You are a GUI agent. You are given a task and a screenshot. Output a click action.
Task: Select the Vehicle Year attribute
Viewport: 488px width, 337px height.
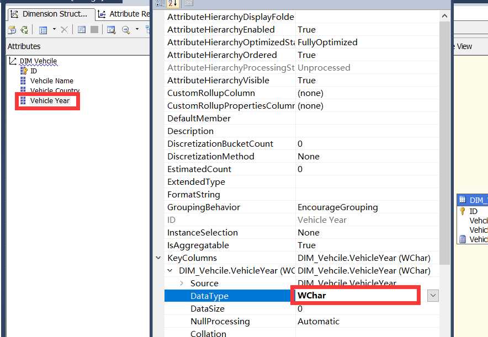(50, 101)
